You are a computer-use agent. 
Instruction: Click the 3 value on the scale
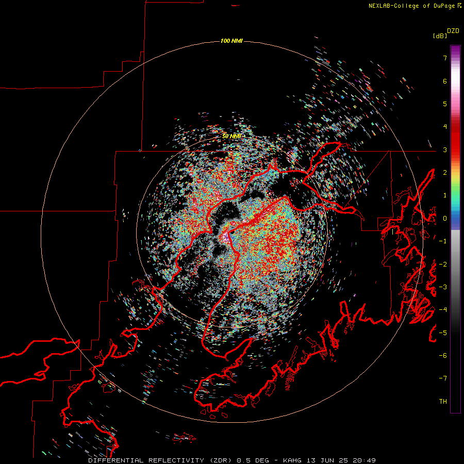[445, 150]
